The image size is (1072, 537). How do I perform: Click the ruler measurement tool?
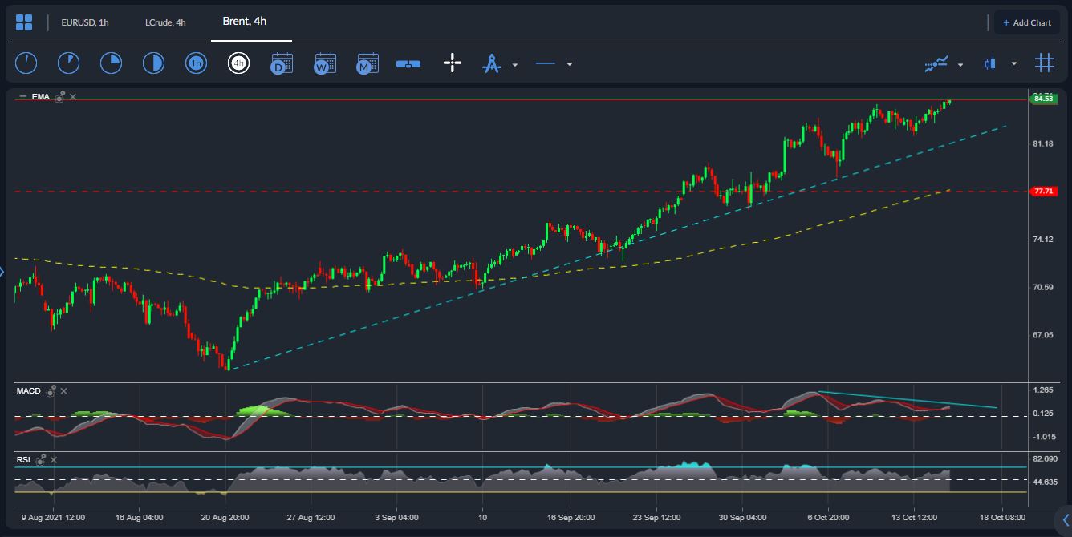click(408, 63)
